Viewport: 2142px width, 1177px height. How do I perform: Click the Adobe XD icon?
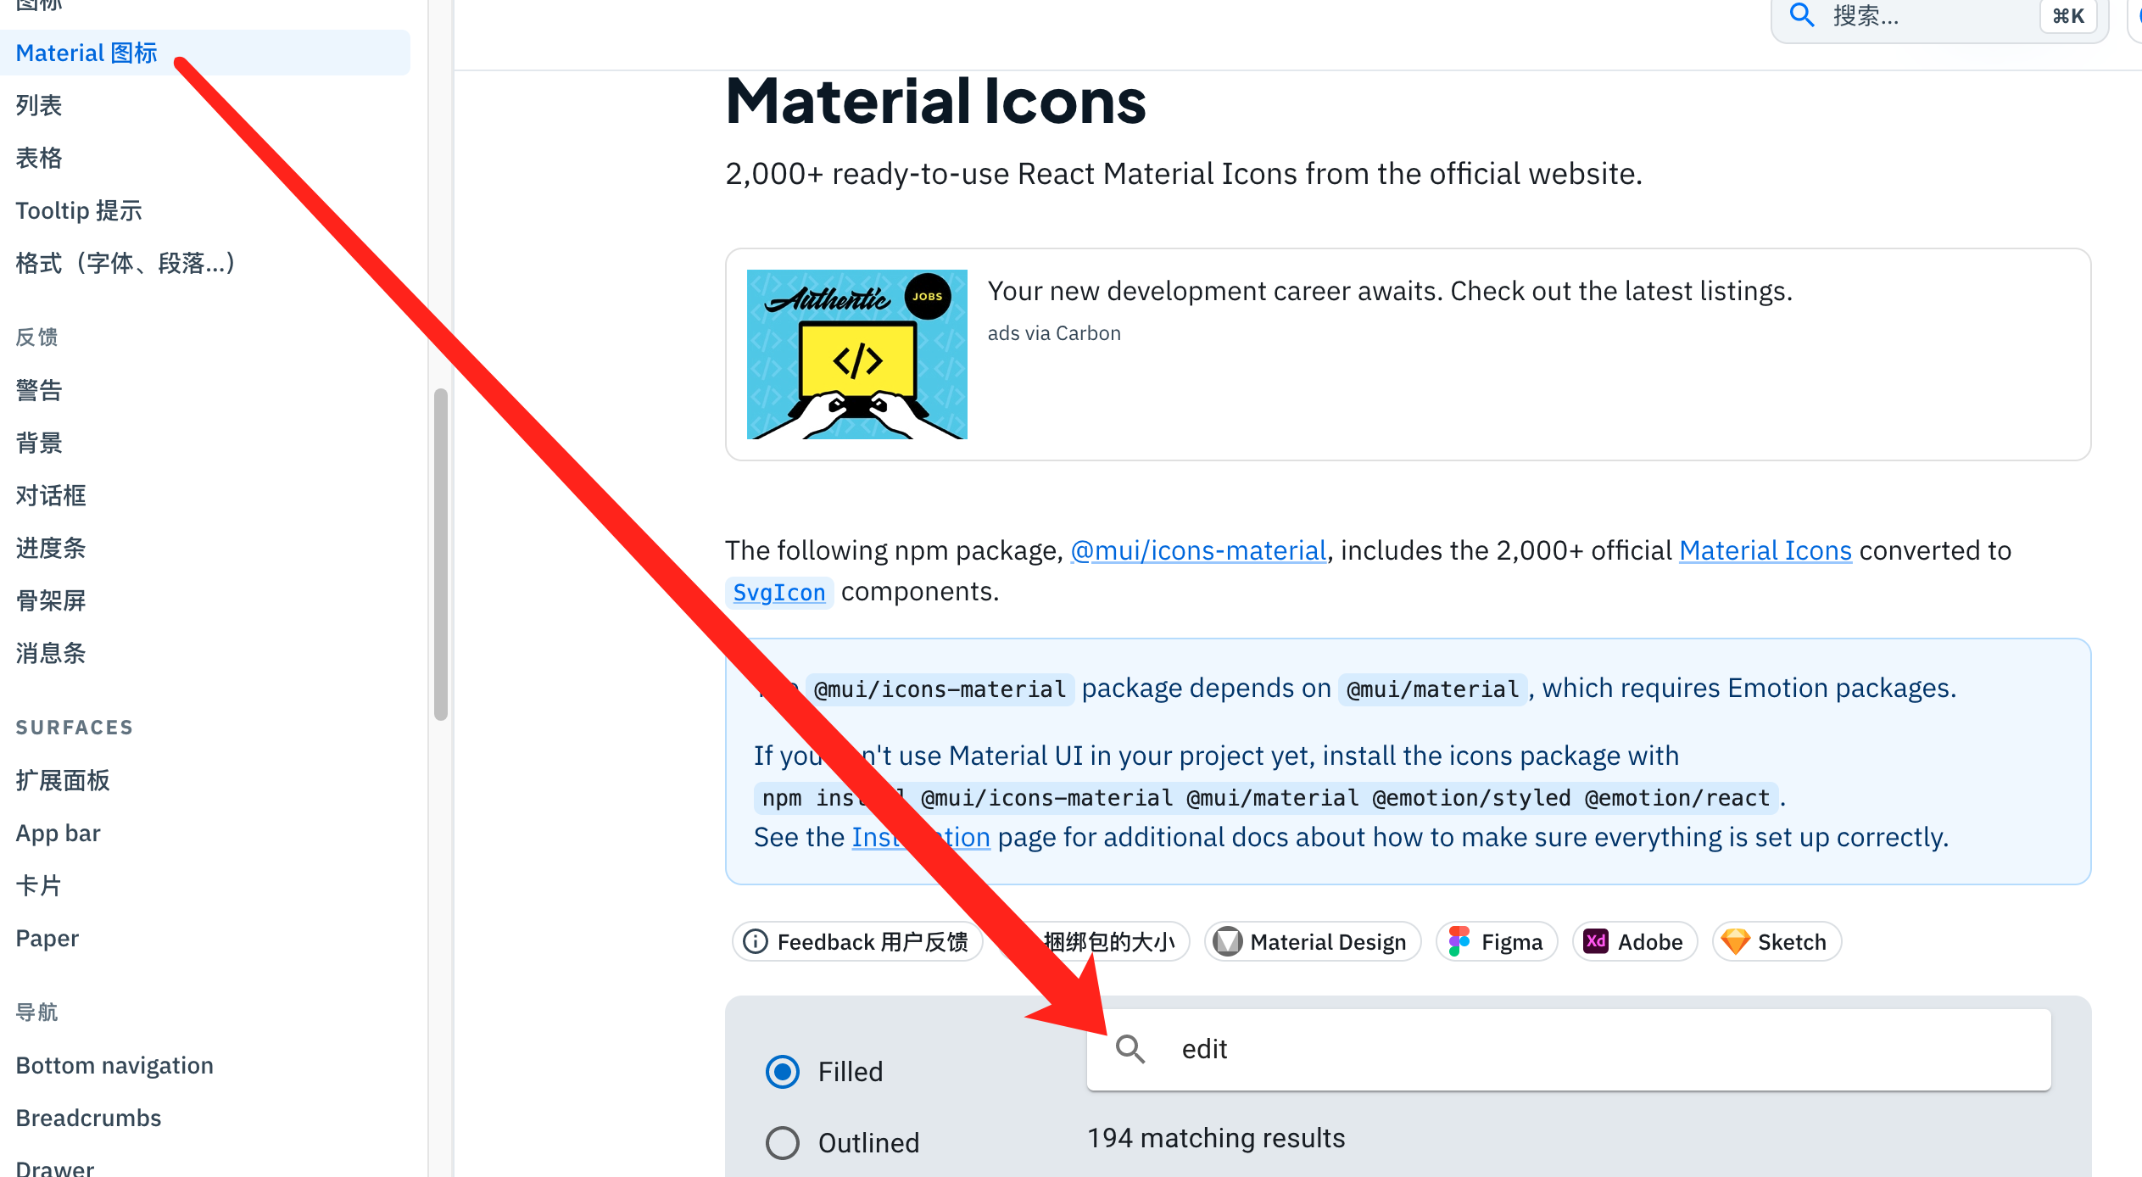(1595, 941)
